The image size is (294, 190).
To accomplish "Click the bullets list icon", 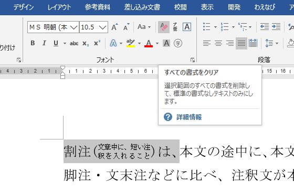I will [x=207, y=27].
